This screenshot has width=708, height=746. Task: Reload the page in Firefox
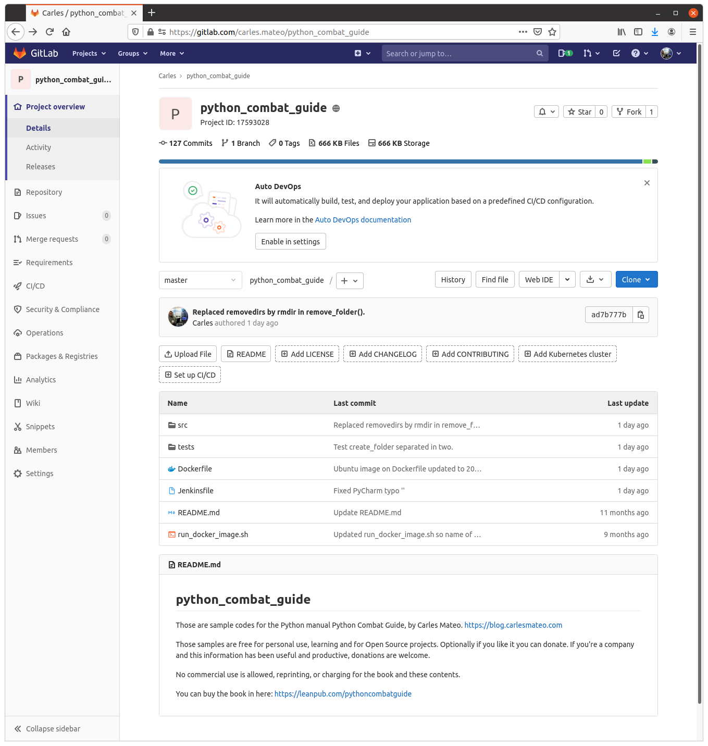coord(49,32)
